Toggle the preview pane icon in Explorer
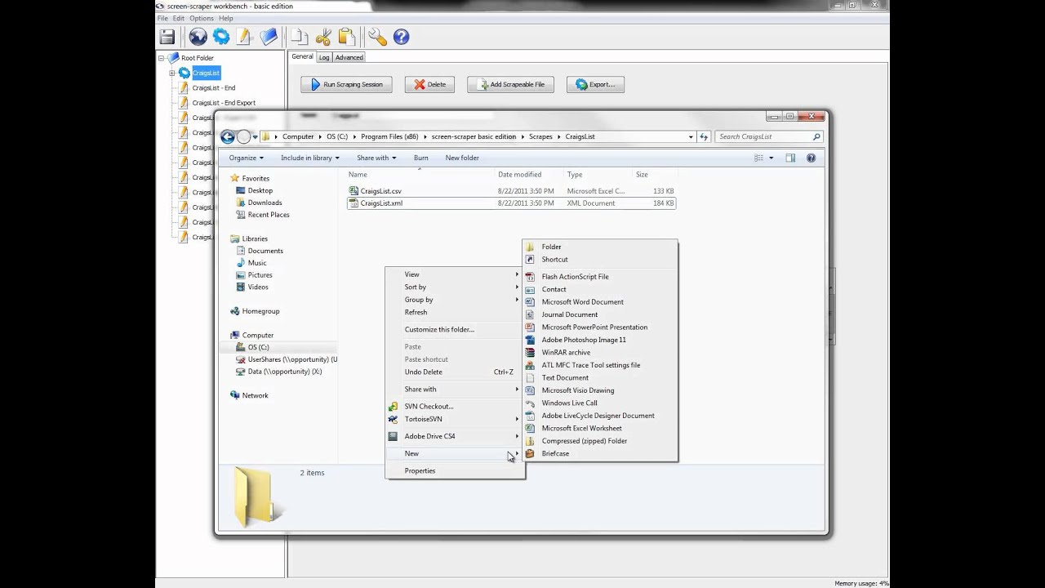 pos(790,158)
